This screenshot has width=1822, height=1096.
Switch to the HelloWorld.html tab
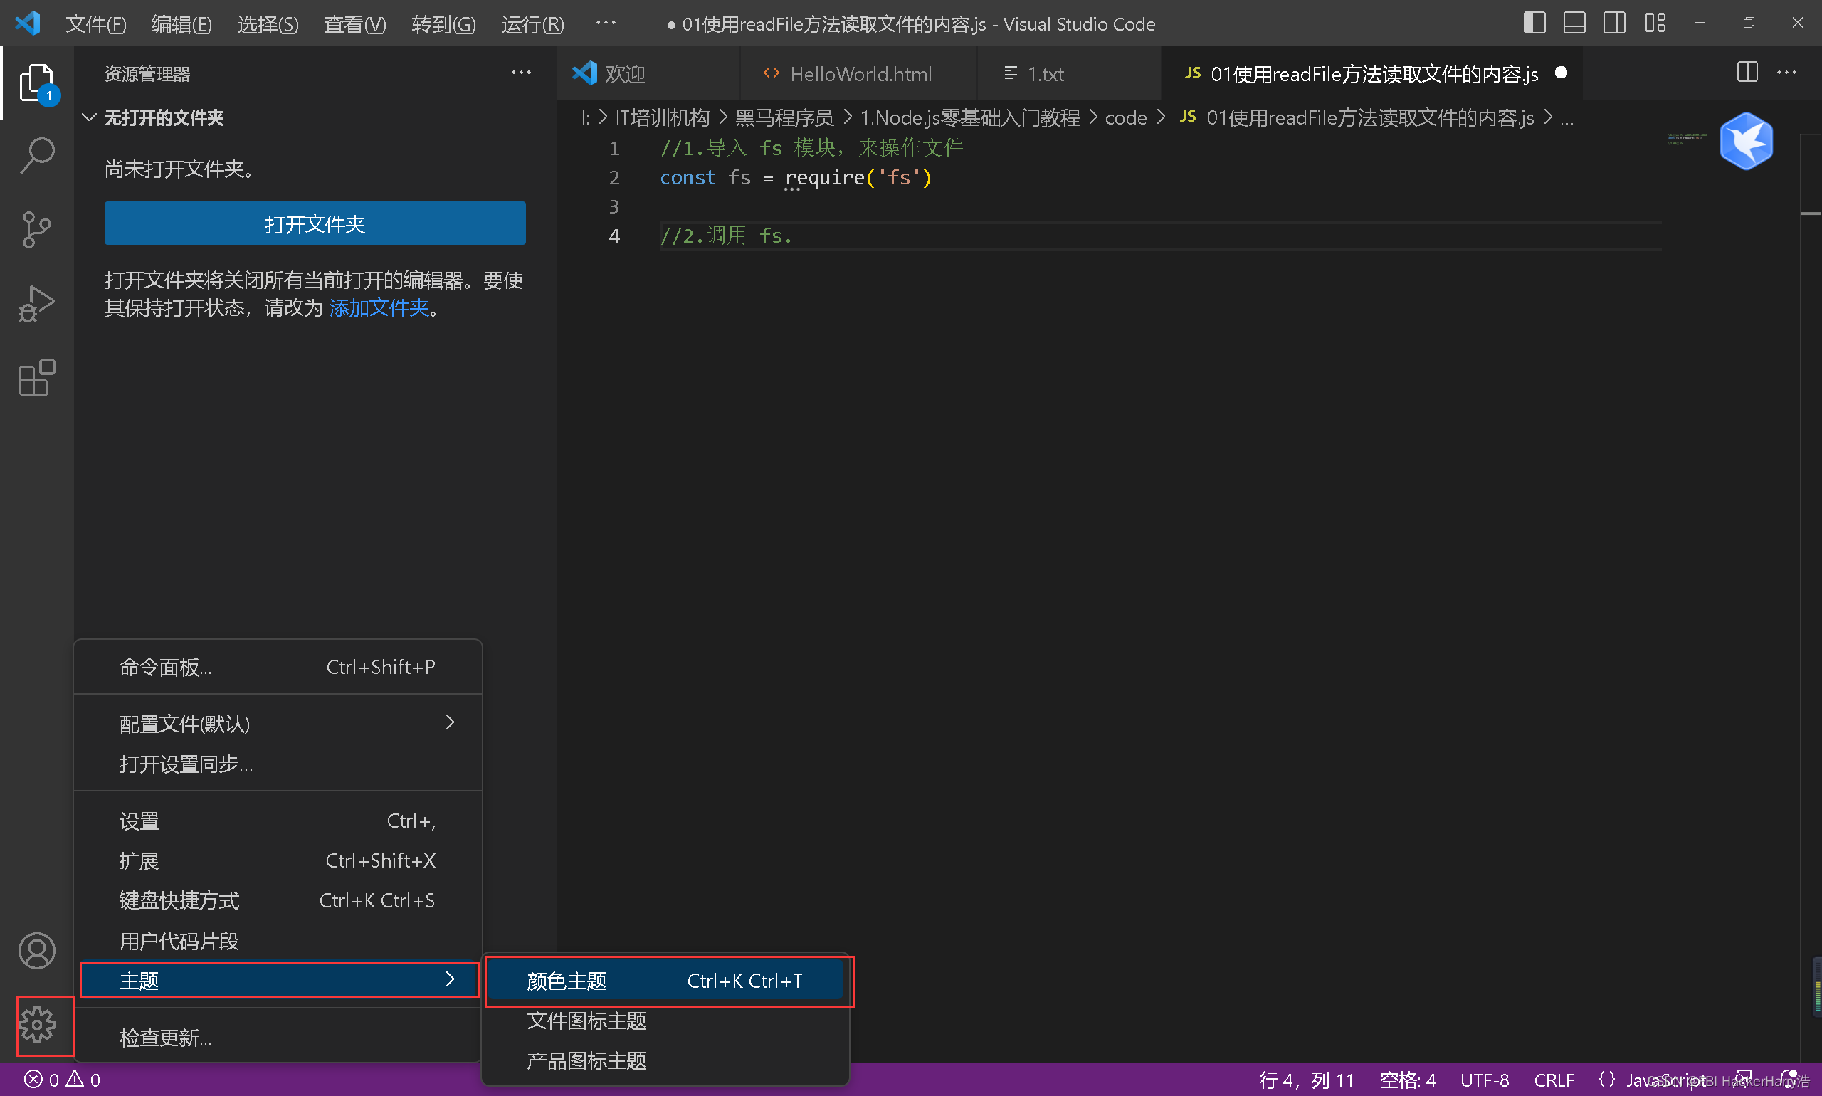click(x=859, y=73)
